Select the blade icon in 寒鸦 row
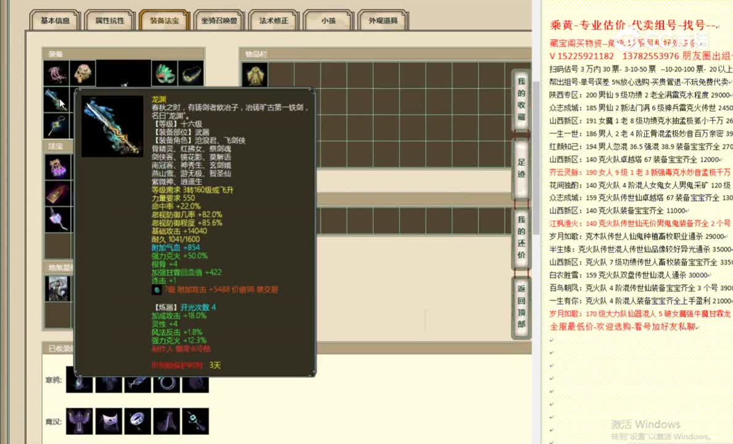 pos(138,383)
